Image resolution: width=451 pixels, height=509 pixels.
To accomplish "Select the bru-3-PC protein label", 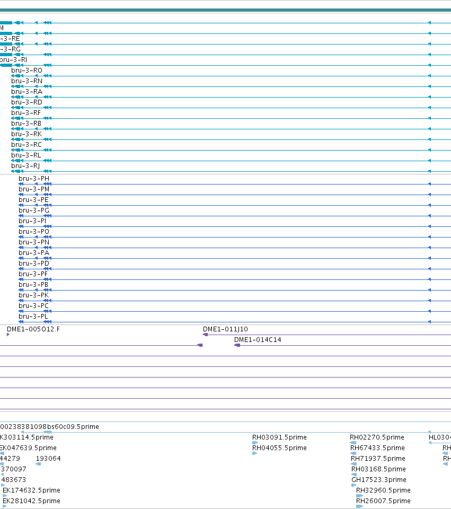I will pyautogui.click(x=33, y=306).
